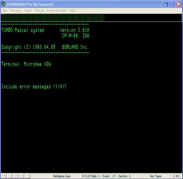The height and width of the screenshot is (179, 183).
Task: Open the Tools menu
Action: tap(28, 11)
